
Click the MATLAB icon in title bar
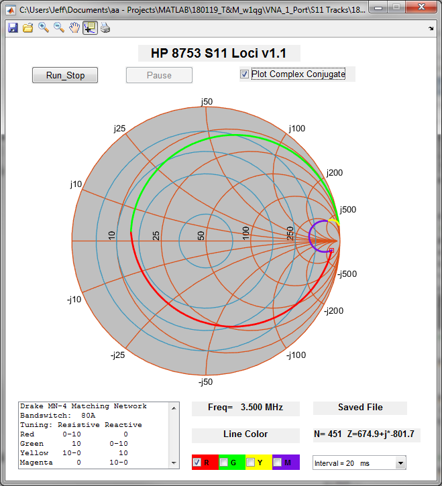coord(11,10)
